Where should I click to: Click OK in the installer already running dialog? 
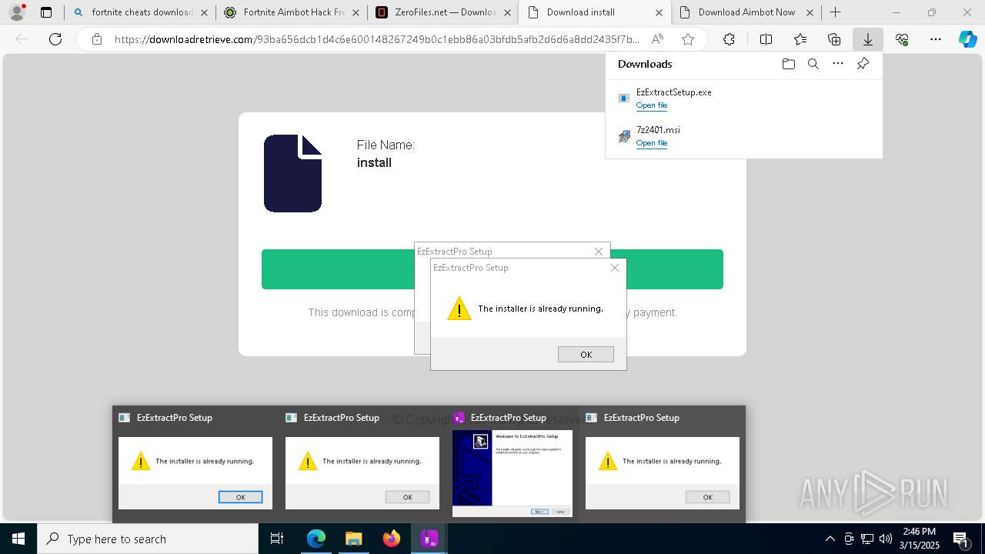(586, 355)
